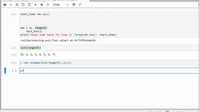Cut the selected cell with the scissors icon
Viewport: 199px width, 112px height.
tap(17, 5)
